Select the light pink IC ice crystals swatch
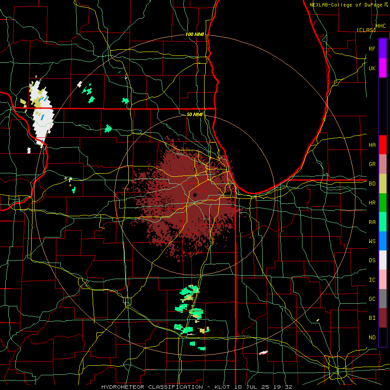The image size is (390, 390). click(383, 279)
